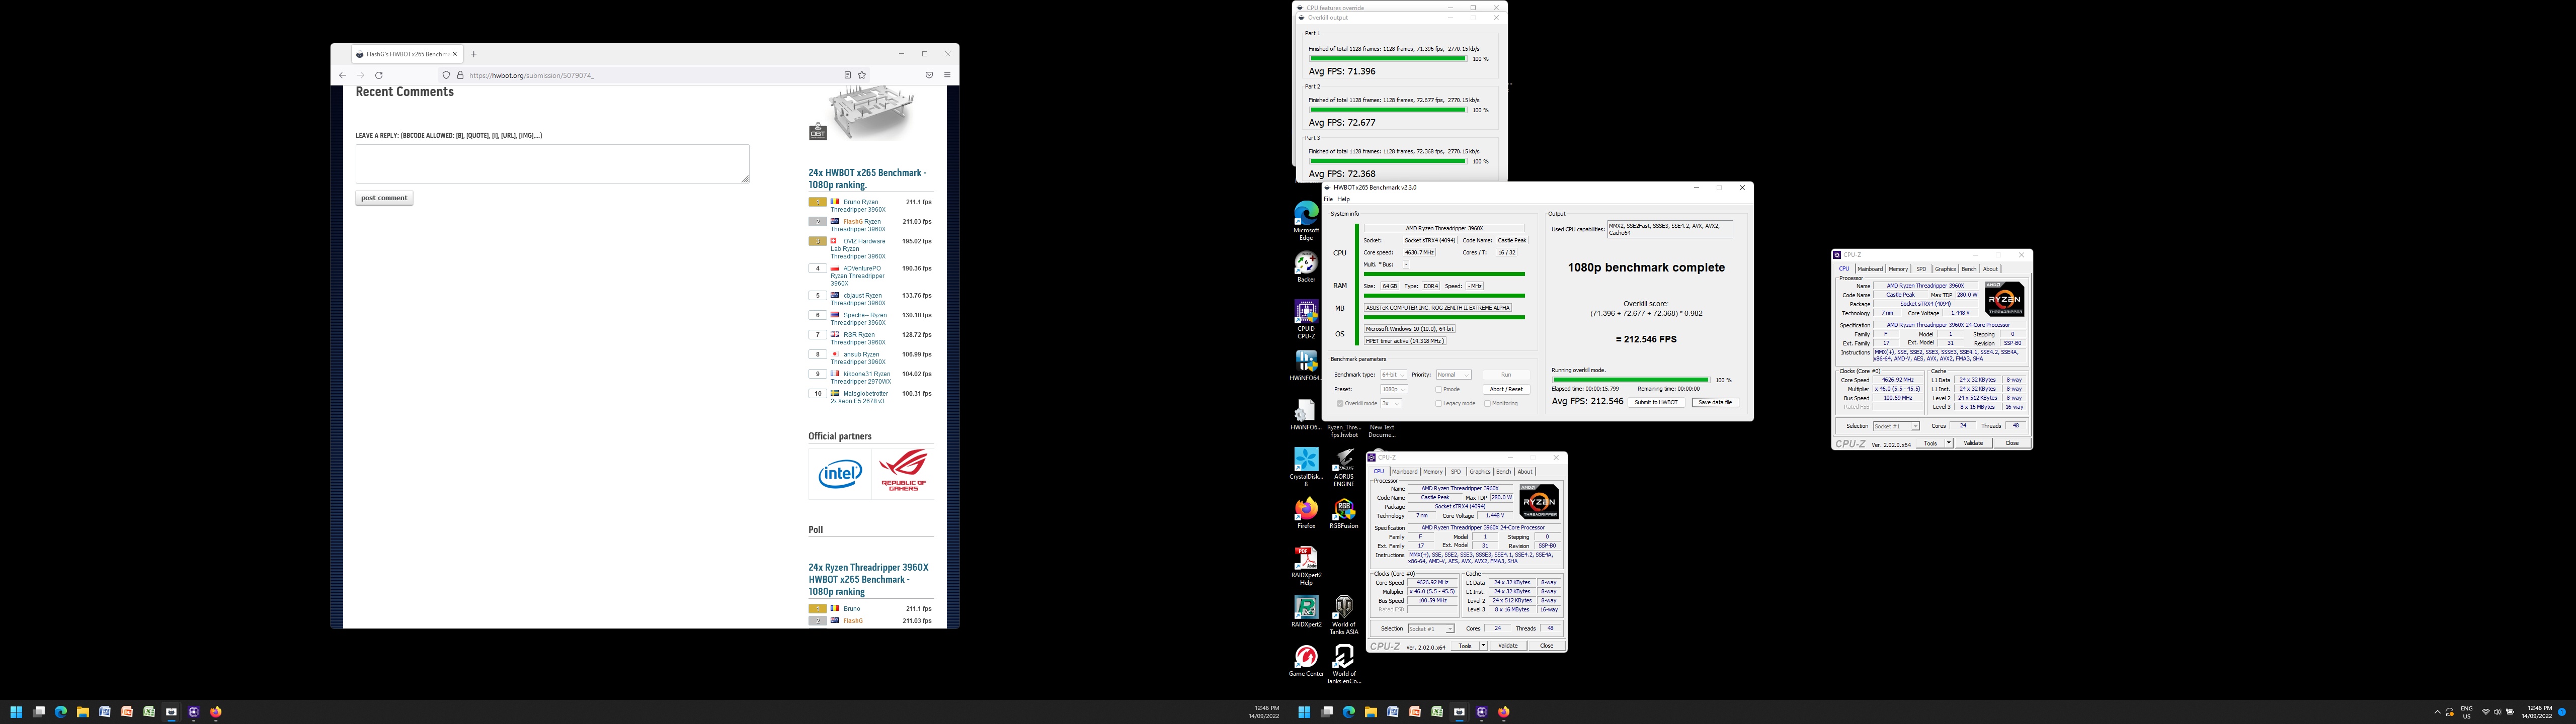Open the Socket #1 selection in right CPU-Z

[x=1896, y=426]
